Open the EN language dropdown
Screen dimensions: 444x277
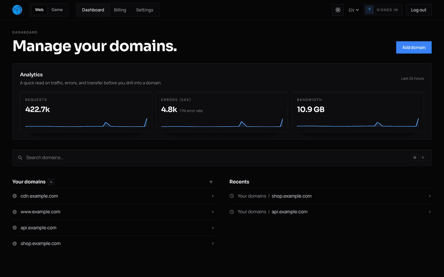pyautogui.click(x=354, y=10)
